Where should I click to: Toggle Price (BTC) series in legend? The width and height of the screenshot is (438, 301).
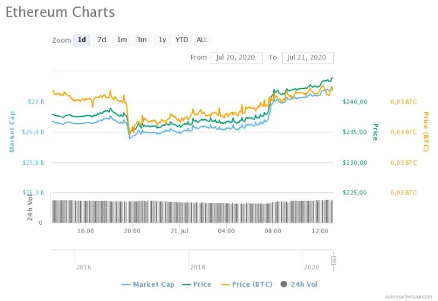[246, 284]
